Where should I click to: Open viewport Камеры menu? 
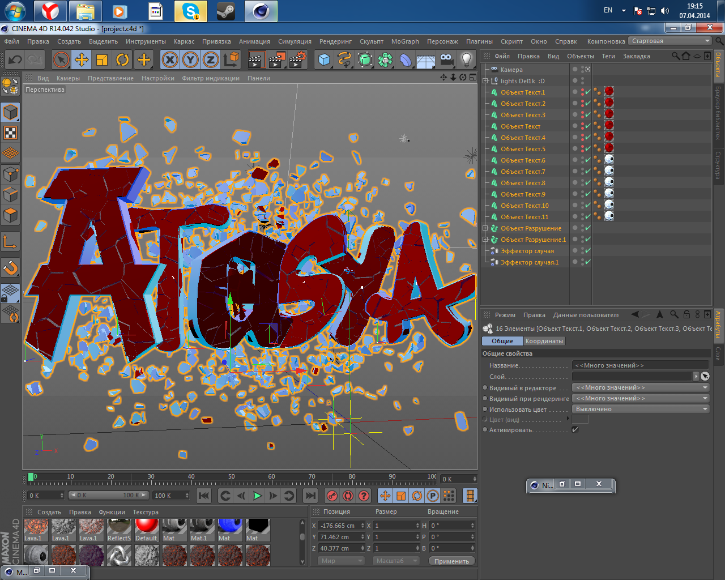68,78
